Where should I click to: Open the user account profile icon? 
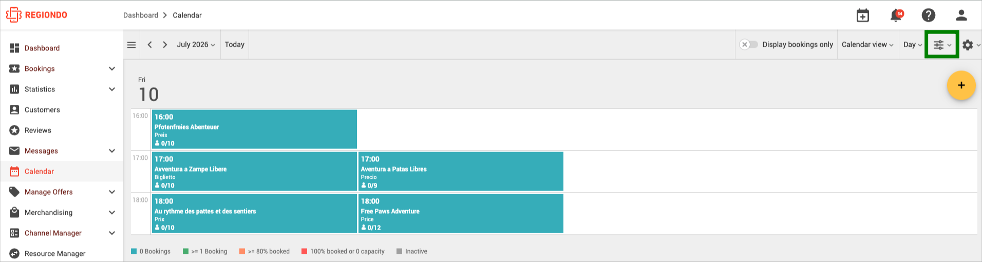(x=961, y=15)
